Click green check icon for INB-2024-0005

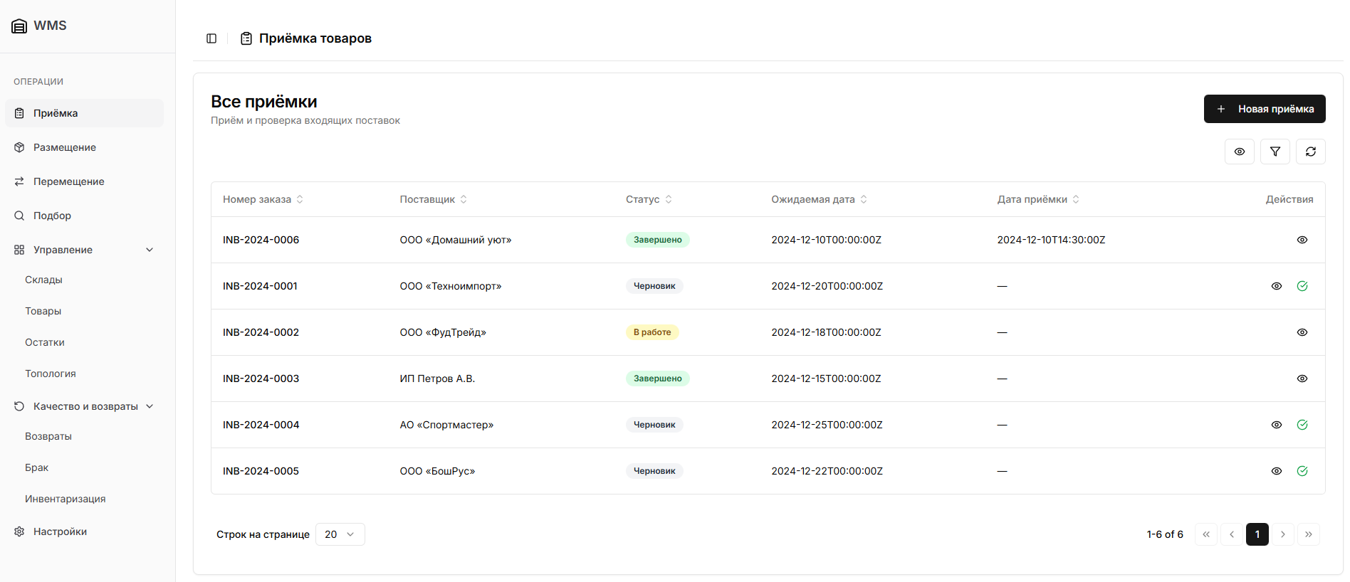pos(1302,471)
